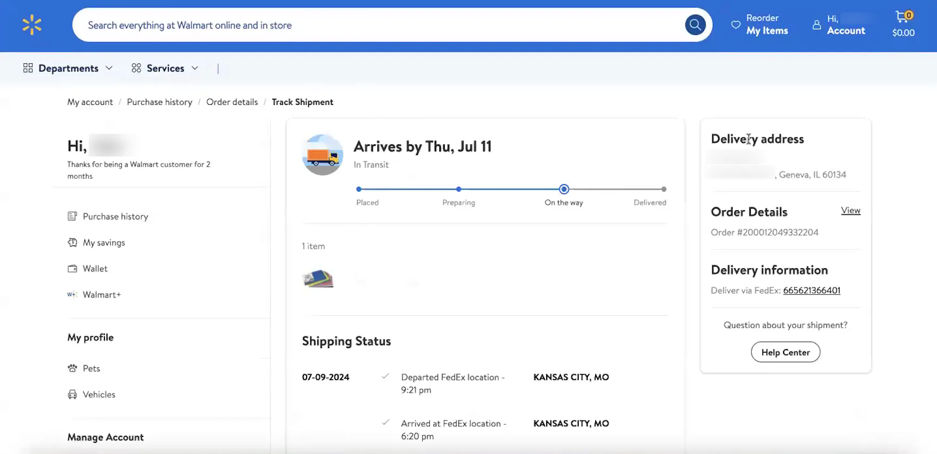Screen dimensions: 937x454
Task: Click the Delivered progress marker
Action: (x=663, y=189)
